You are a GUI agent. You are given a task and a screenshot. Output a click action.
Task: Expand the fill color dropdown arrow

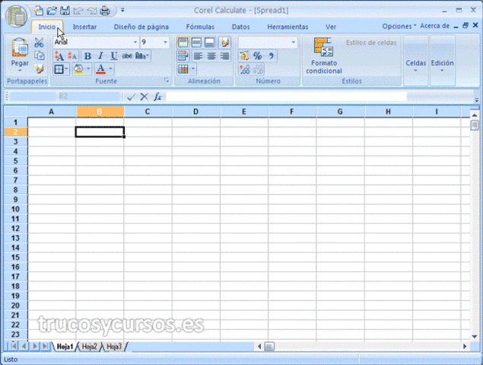click(88, 68)
